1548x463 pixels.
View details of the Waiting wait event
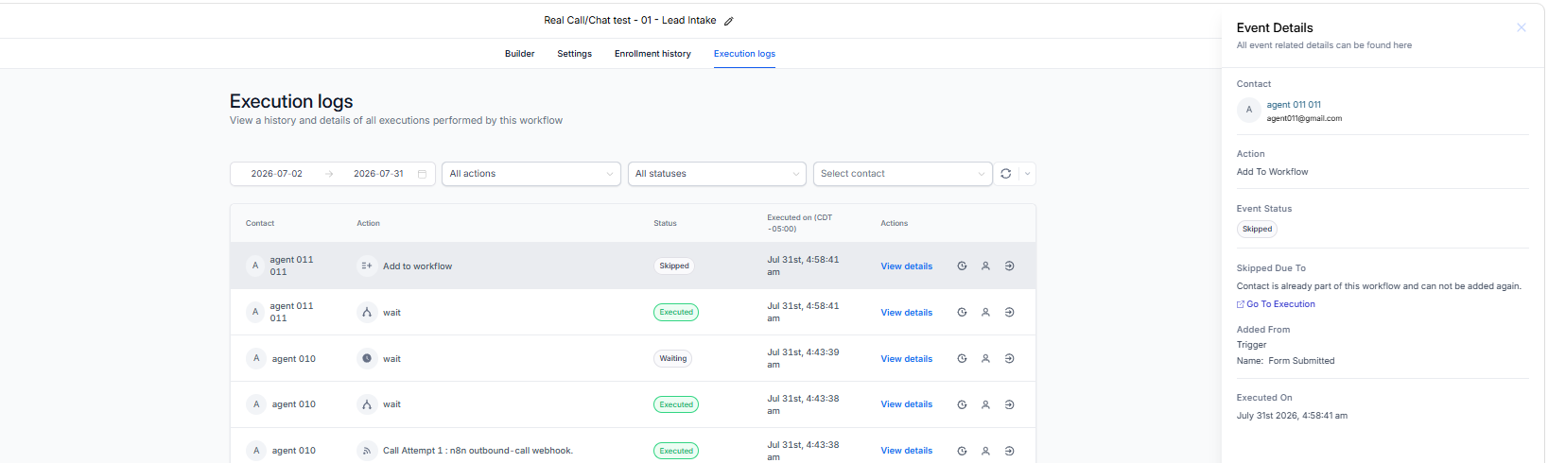[906, 359]
